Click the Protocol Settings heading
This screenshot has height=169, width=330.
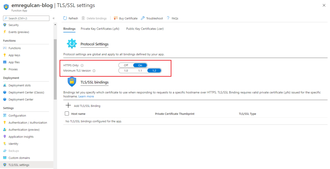pyautogui.click(x=94, y=44)
